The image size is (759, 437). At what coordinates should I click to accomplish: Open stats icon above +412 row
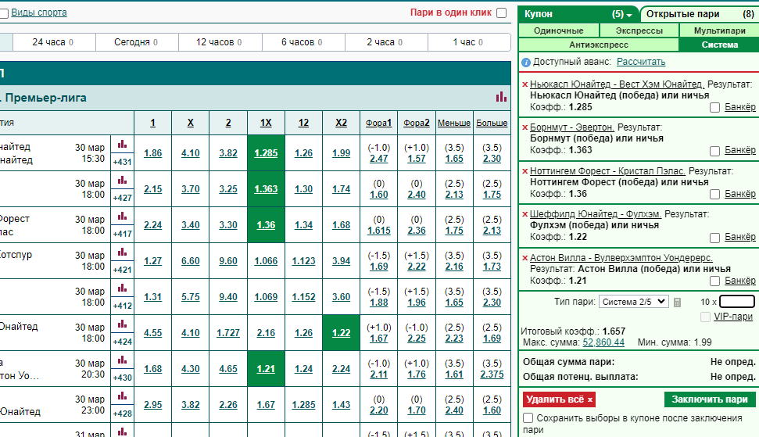[x=123, y=288]
